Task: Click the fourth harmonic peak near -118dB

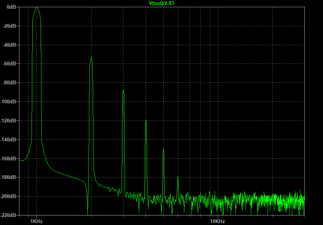Action: pyautogui.click(x=146, y=119)
